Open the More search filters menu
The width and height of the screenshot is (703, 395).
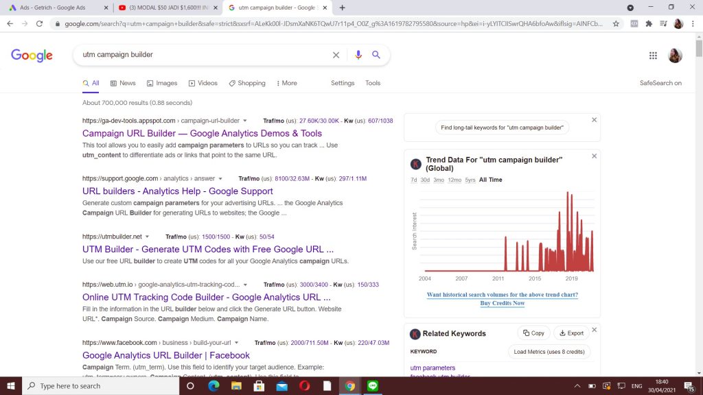287,83
